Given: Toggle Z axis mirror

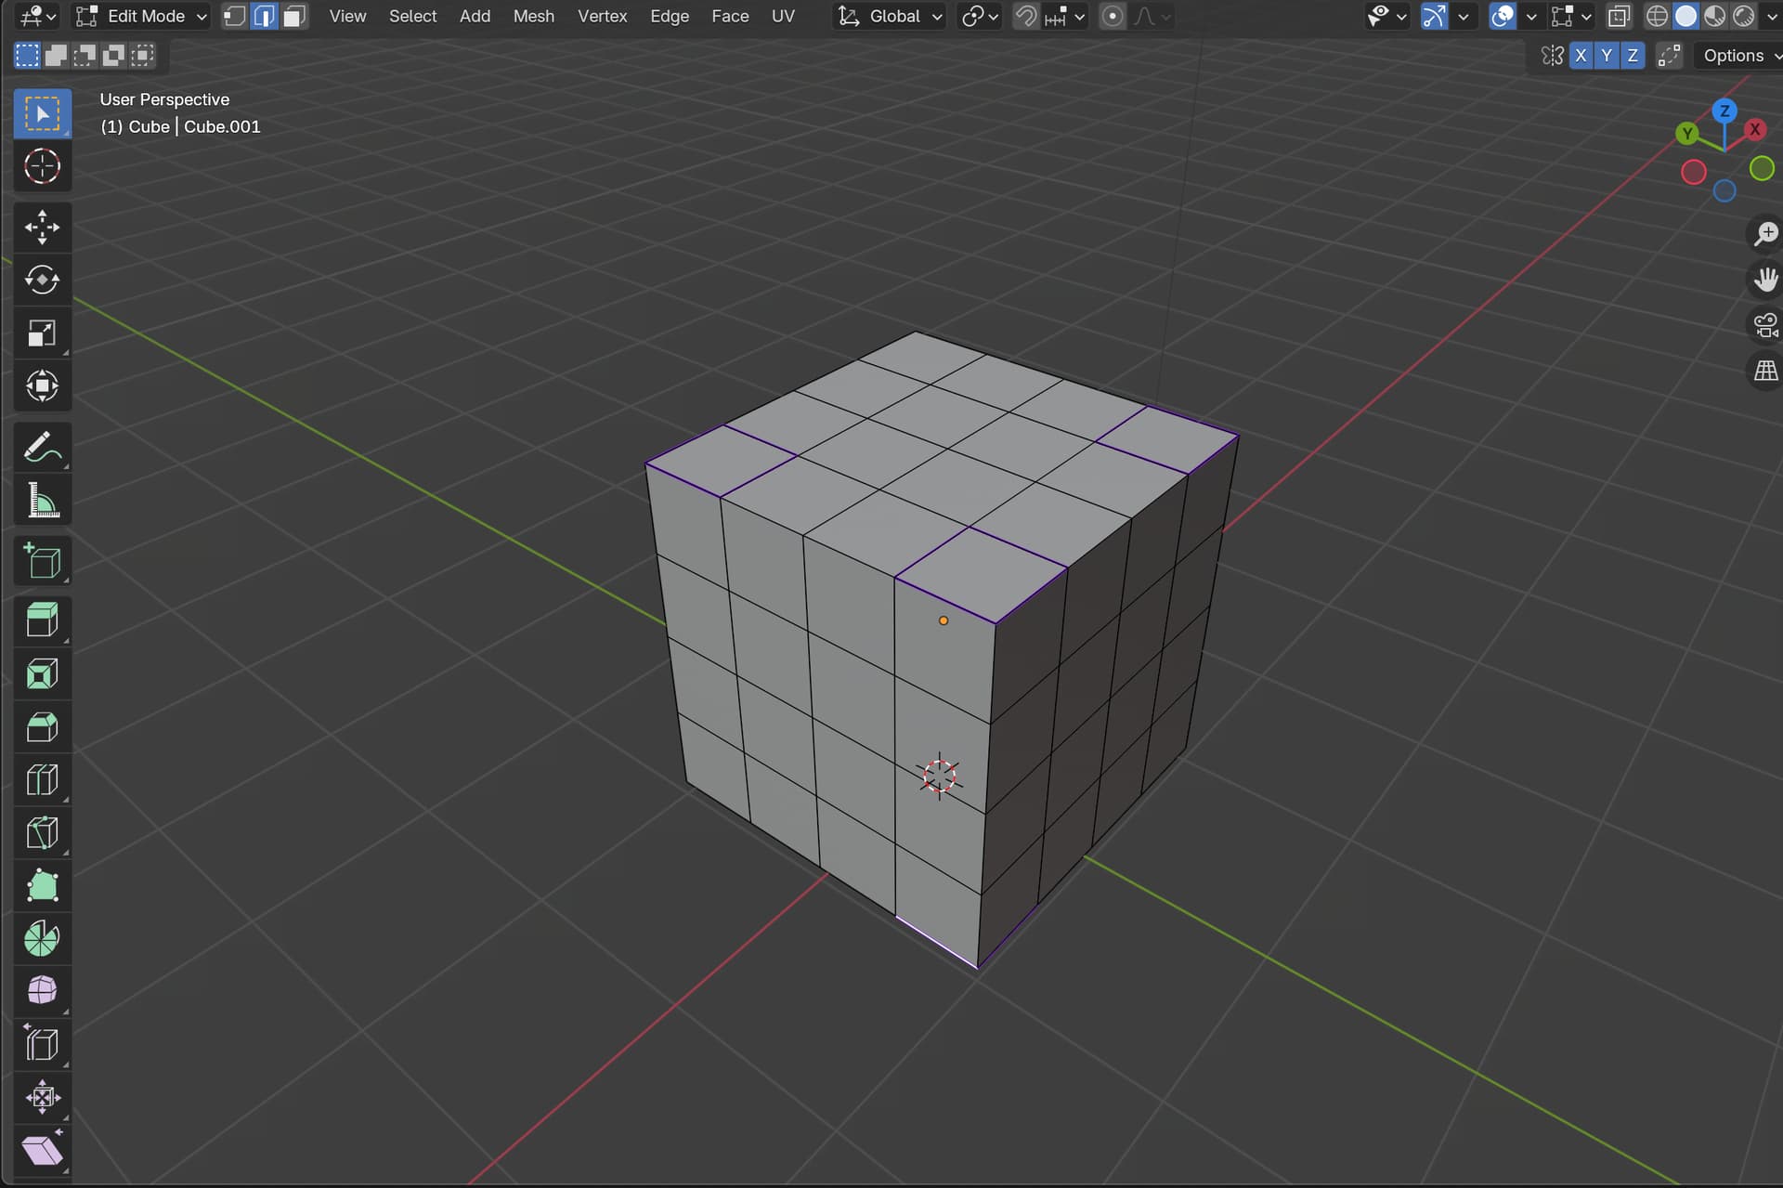Looking at the screenshot, I should 1633,56.
